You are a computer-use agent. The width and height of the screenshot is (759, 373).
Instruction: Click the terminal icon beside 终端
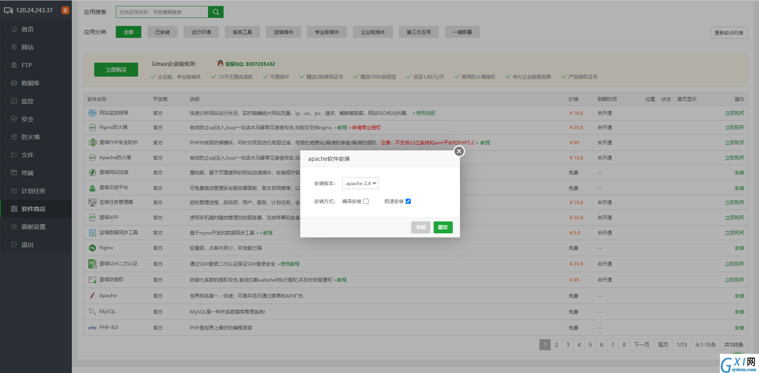click(x=14, y=173)
